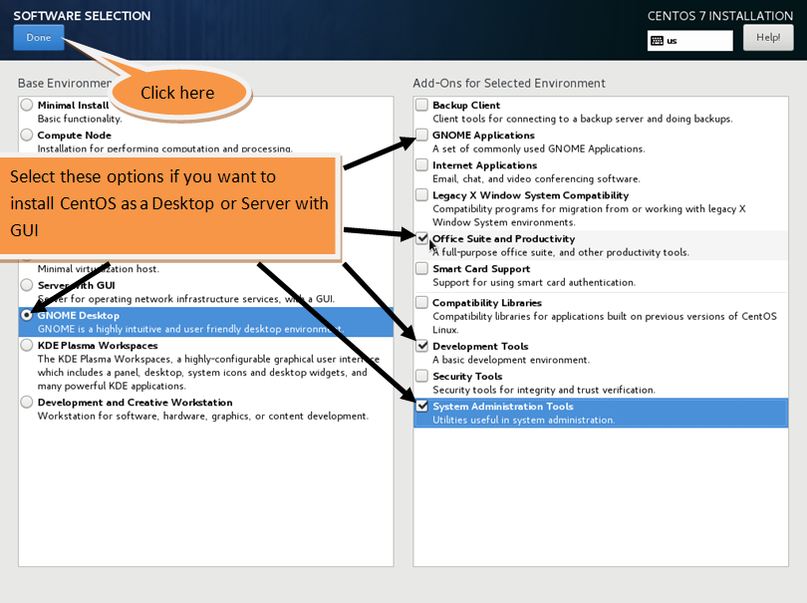Click 'Compatibility Libraries' label text
This screenshot has height=603, width=807.
(x=487, y=302)
